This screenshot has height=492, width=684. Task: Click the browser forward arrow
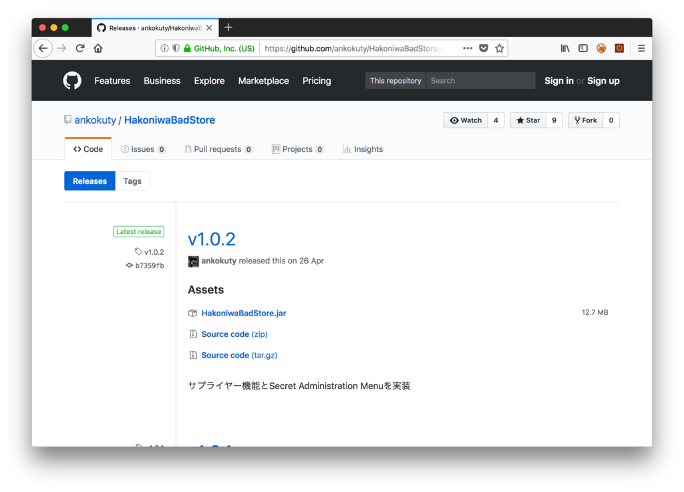(x=62, y=48)
